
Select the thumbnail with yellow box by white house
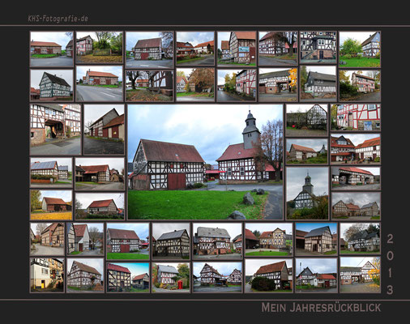[47, 275]
